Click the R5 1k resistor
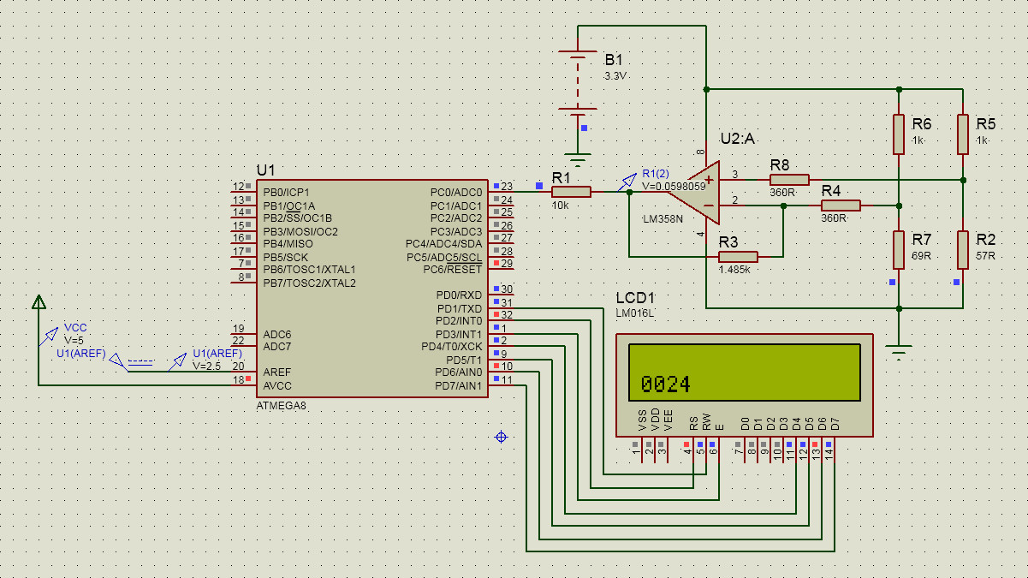This screenshot has height=578, width=1028. coord(963,134)
